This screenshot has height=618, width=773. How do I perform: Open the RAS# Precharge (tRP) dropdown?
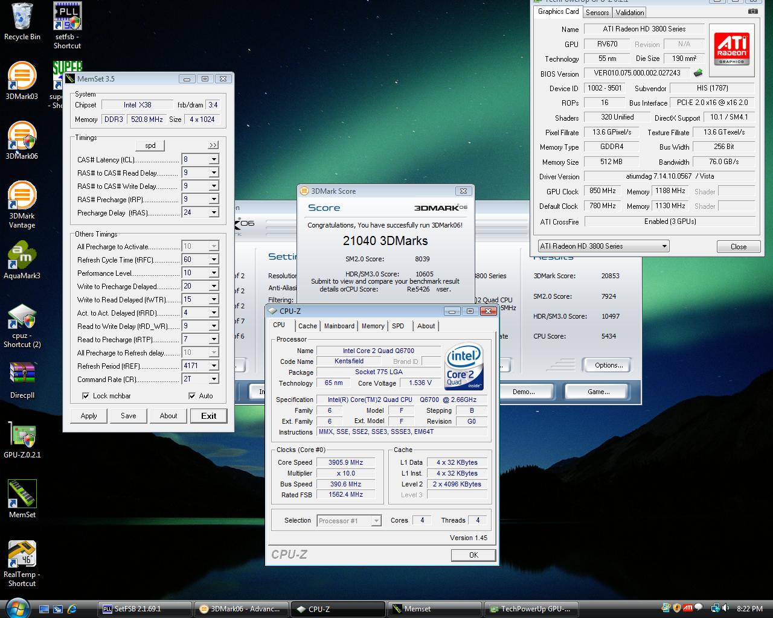213,199
